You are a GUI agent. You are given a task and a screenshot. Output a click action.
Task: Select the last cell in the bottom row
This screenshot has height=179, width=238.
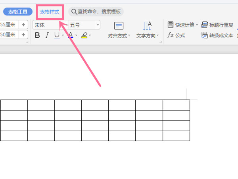(177, 136)
